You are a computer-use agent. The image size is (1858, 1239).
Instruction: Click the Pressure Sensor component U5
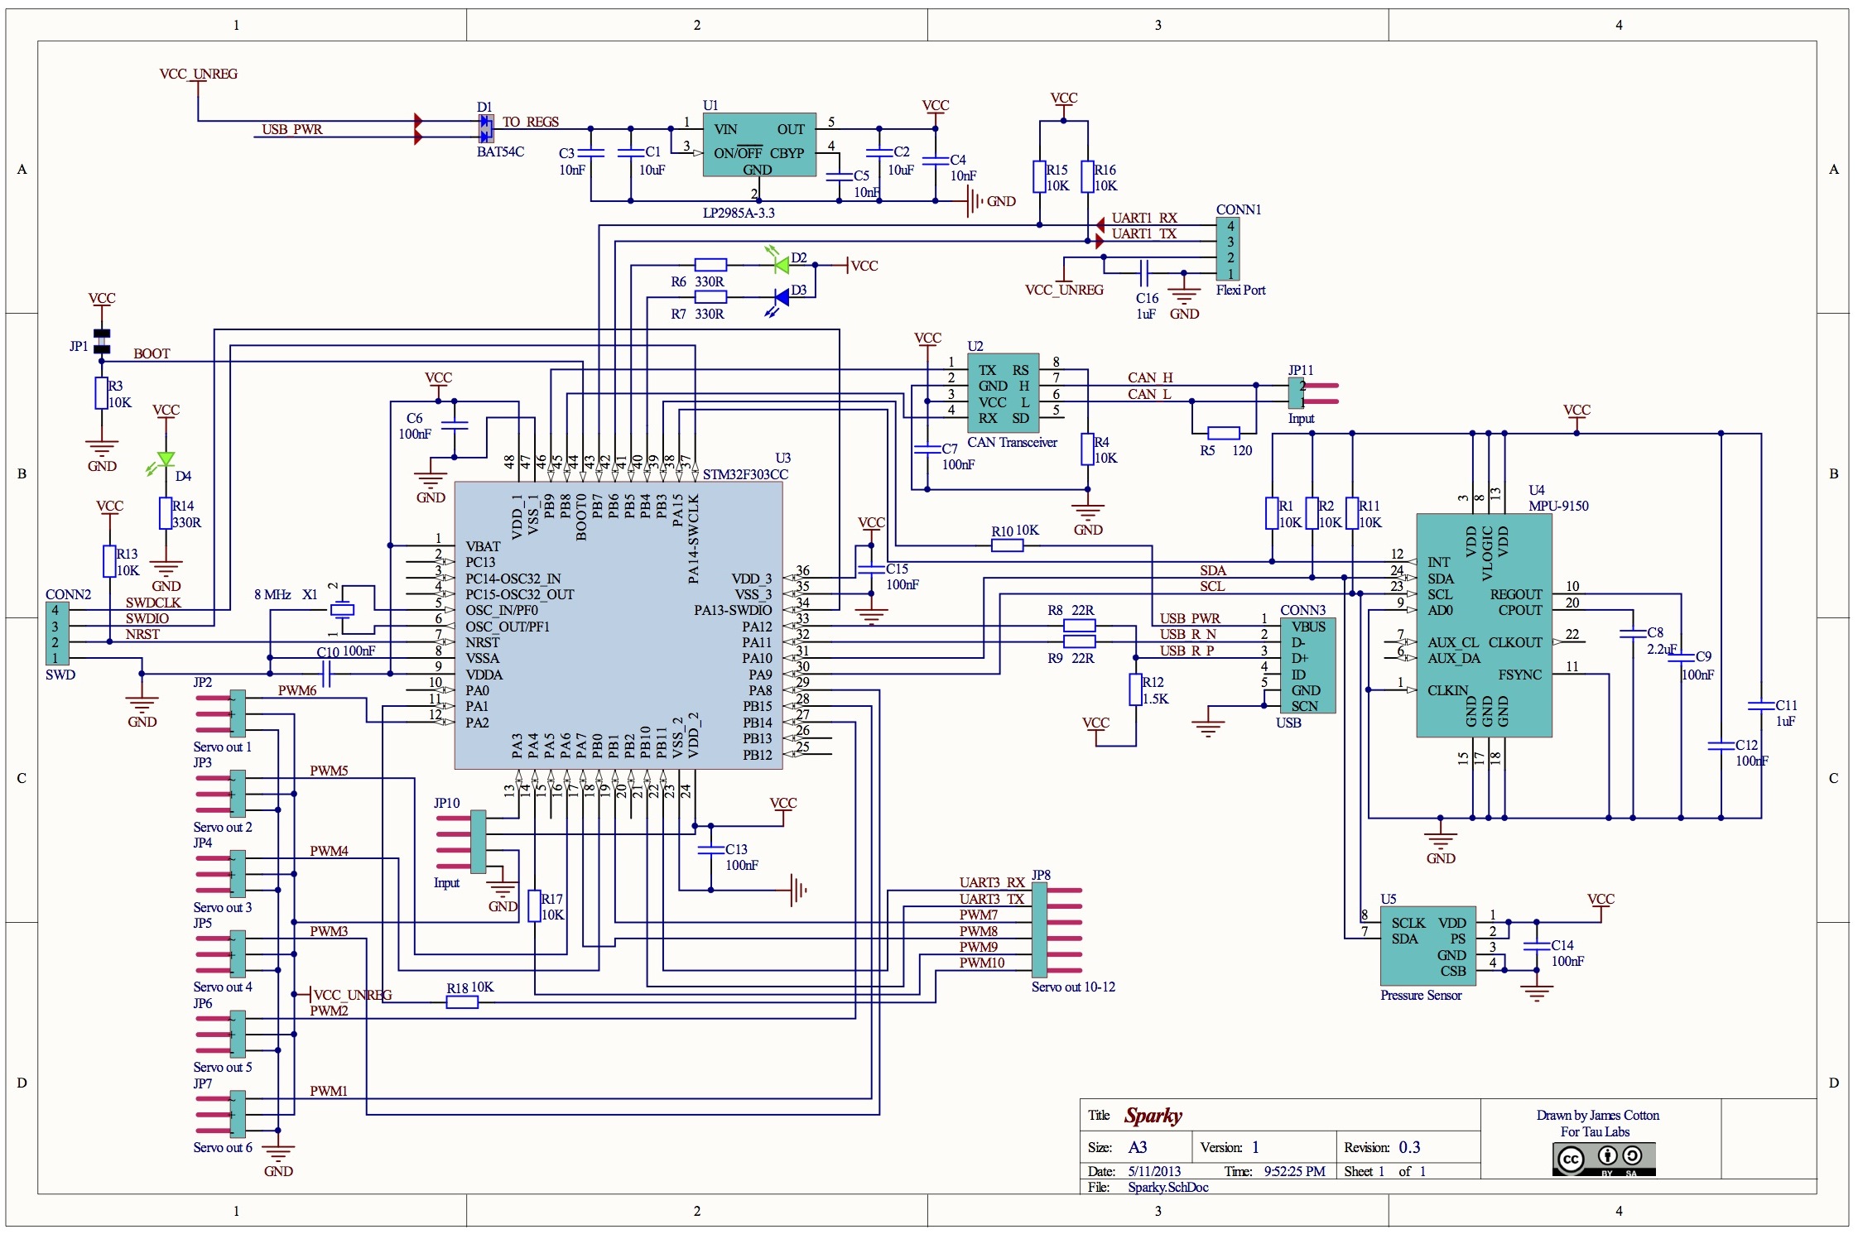(x=1427, y=946)
